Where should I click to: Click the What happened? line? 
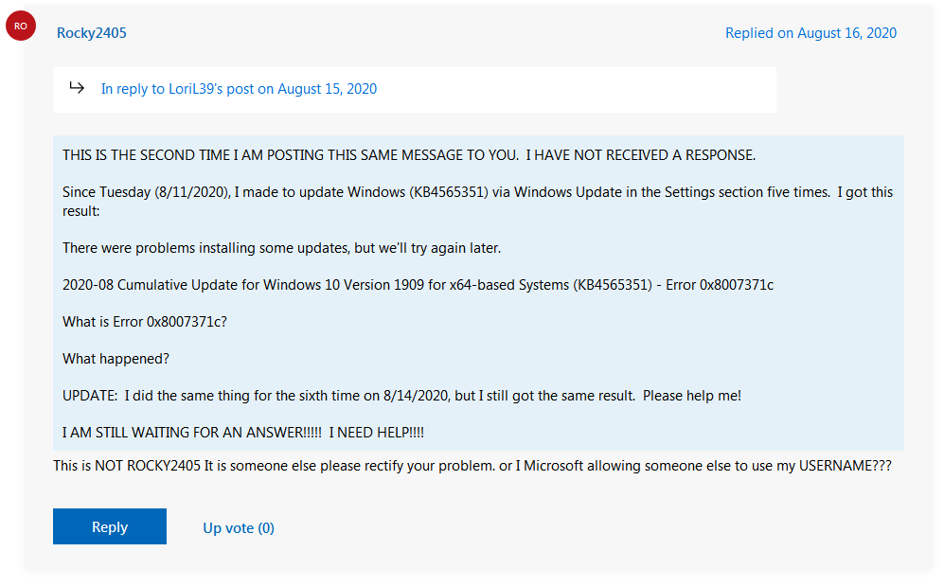coord(116,359)
